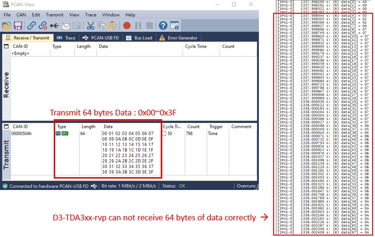Click the Disconnect link icon with red X
375x237 pixels.
pyautogui.click(x=43, y=26)
